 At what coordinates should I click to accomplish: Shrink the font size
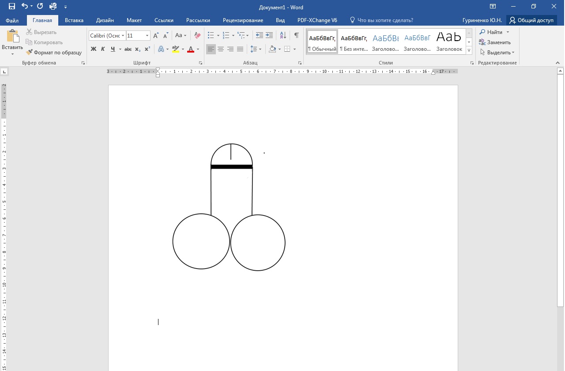coord(166,36)
